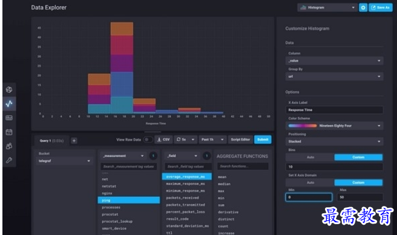Add a new query with plus icon
Screen dimensions: 397x235
[x=74, y=141]
